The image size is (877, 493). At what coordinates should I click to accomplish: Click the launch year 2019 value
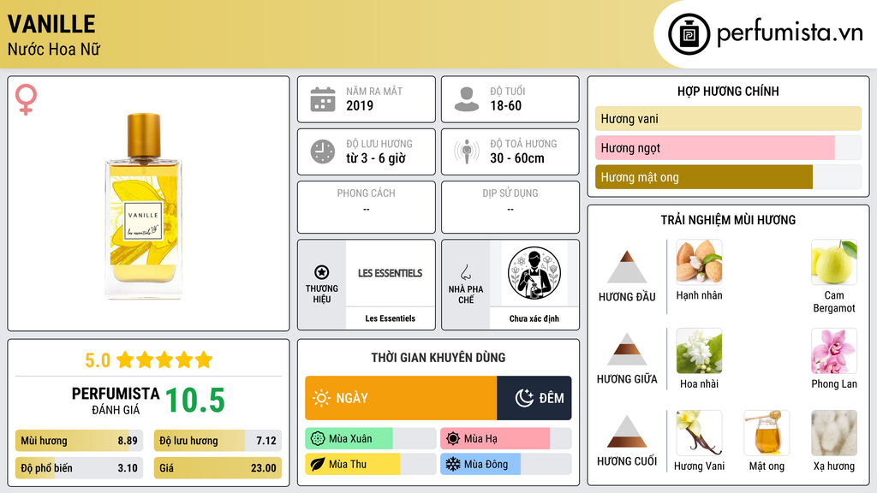(360, 105)
